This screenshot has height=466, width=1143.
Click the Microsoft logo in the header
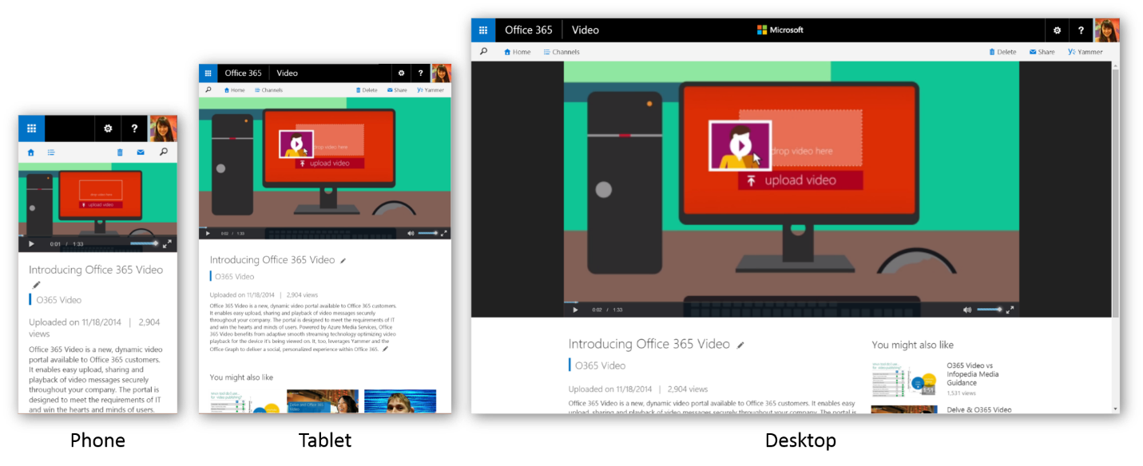(780, 30)
